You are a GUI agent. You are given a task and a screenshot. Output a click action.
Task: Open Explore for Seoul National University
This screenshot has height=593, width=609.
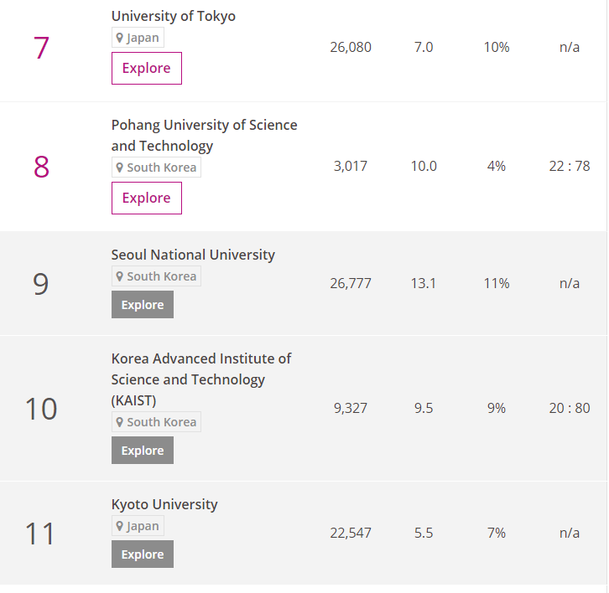[x=143, y=305]
